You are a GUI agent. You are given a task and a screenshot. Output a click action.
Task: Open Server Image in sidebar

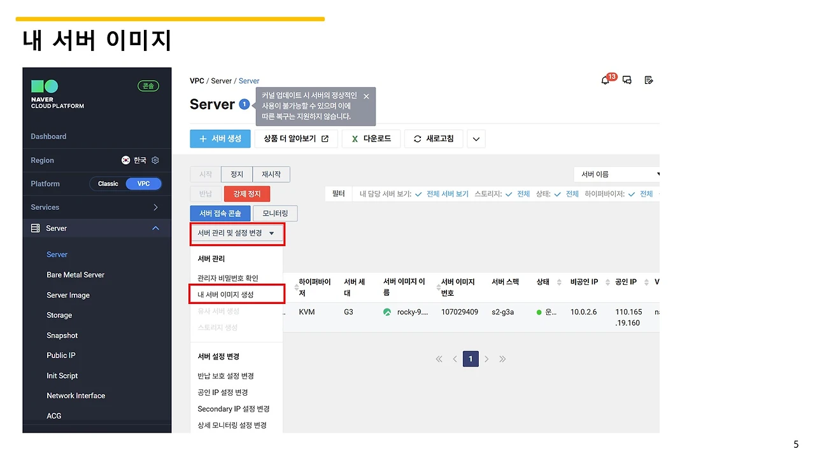click(68, 295)
